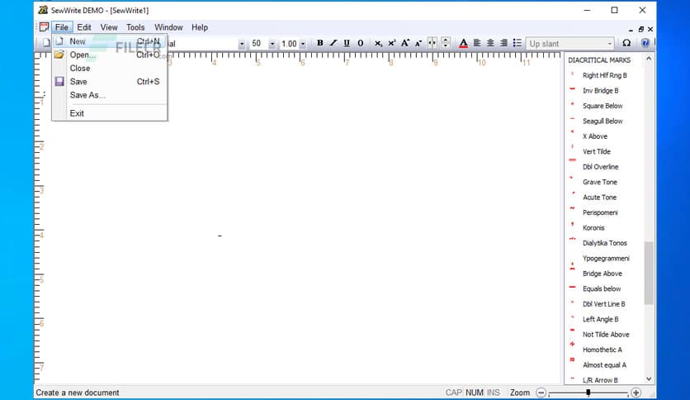The height and width of the screenshot is (400, 690).
Task: Click diacritical marks list scroll-up arrow
Action: coord(649,58)
